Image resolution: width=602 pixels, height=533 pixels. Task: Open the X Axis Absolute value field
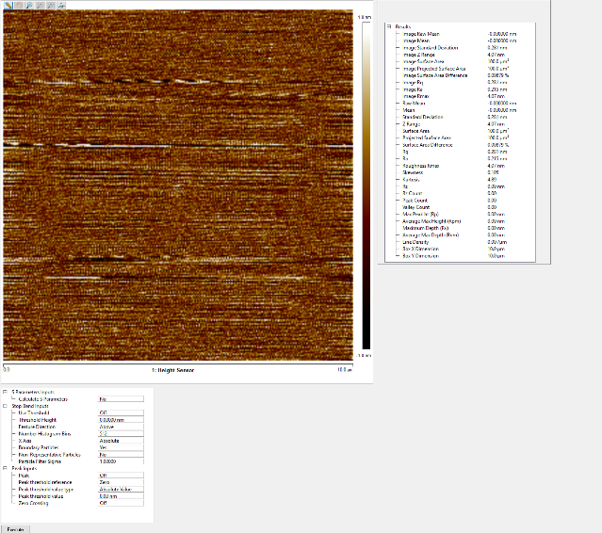[121, 441]
